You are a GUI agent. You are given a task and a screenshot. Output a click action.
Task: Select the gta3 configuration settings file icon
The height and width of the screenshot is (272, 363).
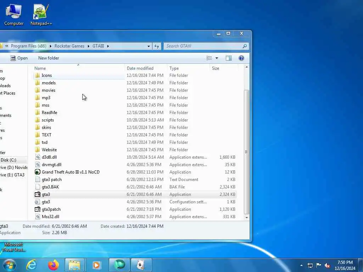(38, 202)
